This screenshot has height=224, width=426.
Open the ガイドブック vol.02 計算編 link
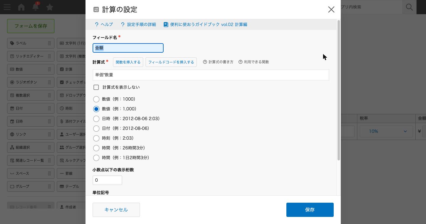tap(205, 25)
